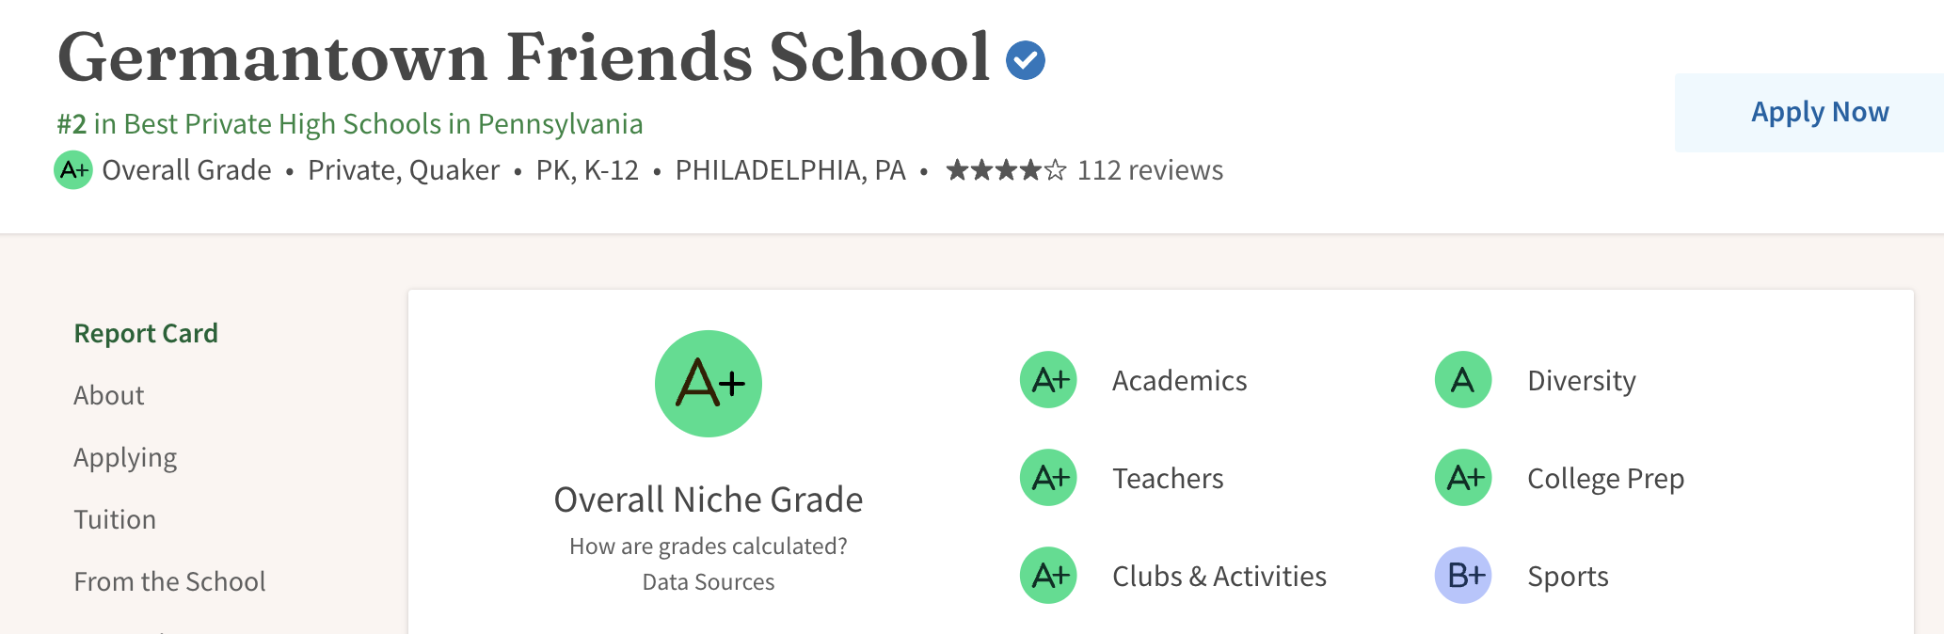Screen dimensions: 1944x634
Task: Open the From the School section
Action: [x=169, y=581]
